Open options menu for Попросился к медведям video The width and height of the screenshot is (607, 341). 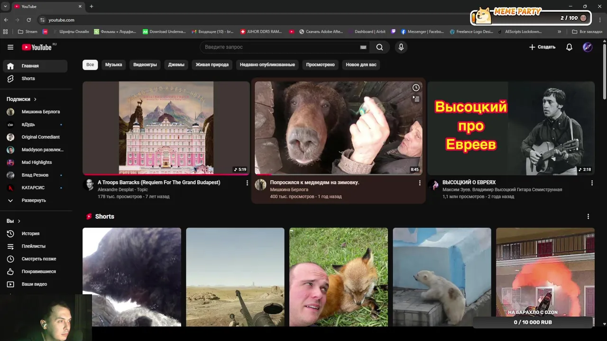click(x=419, y=183)
